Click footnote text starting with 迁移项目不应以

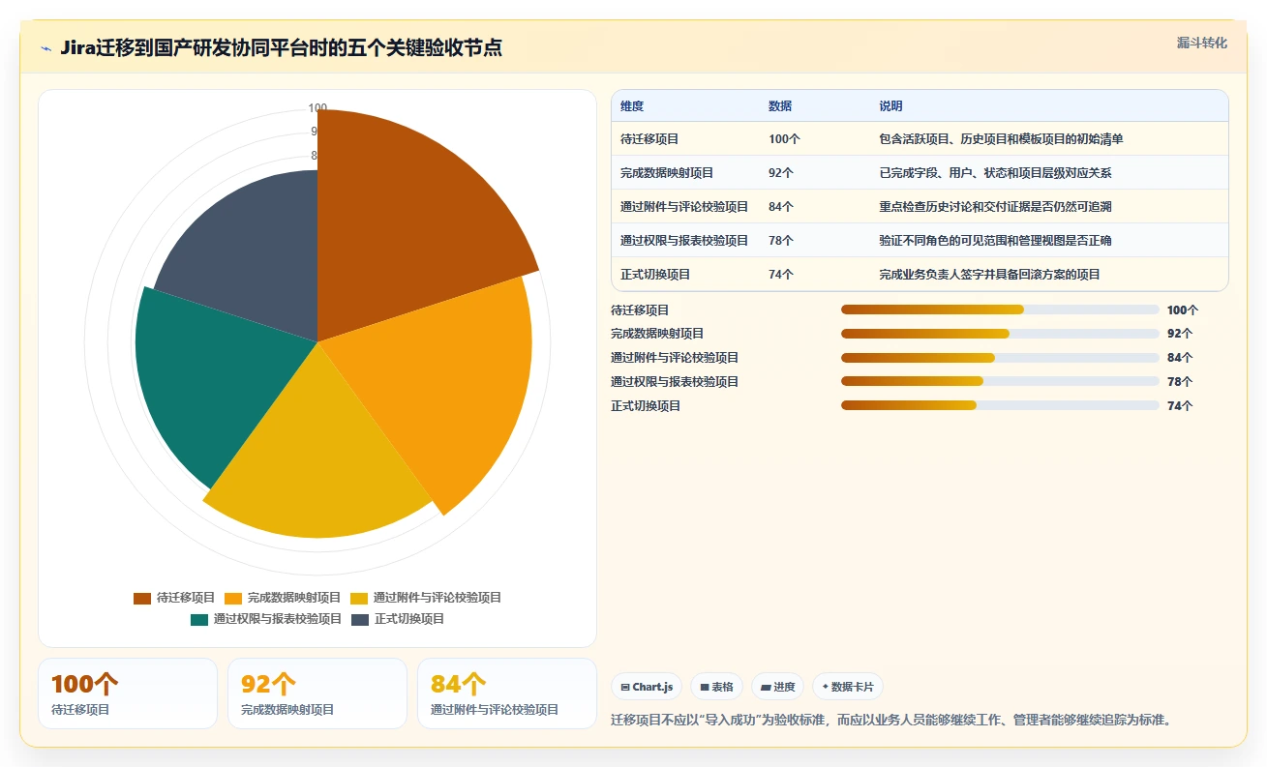coord(891,721)
